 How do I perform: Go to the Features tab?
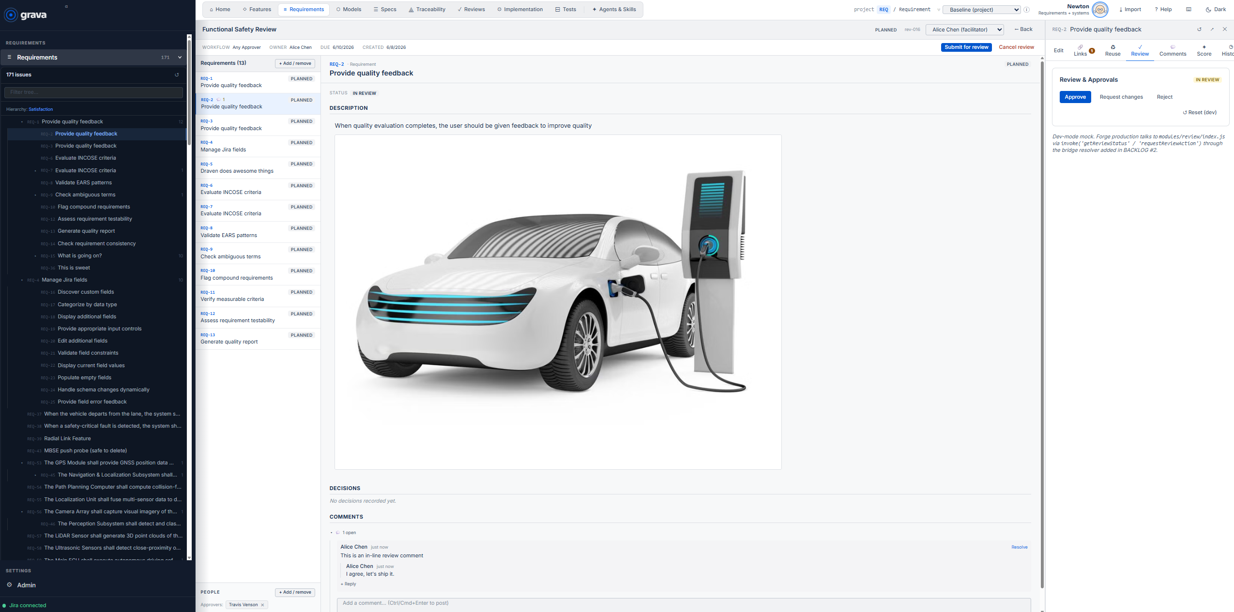coord(257,10)
